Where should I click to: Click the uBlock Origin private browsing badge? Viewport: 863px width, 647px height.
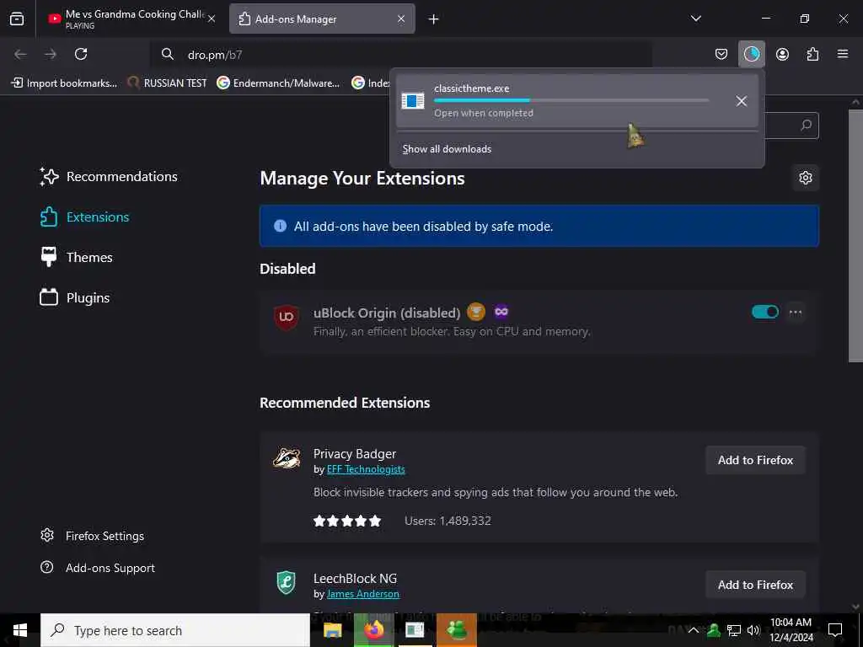[501, 312]
